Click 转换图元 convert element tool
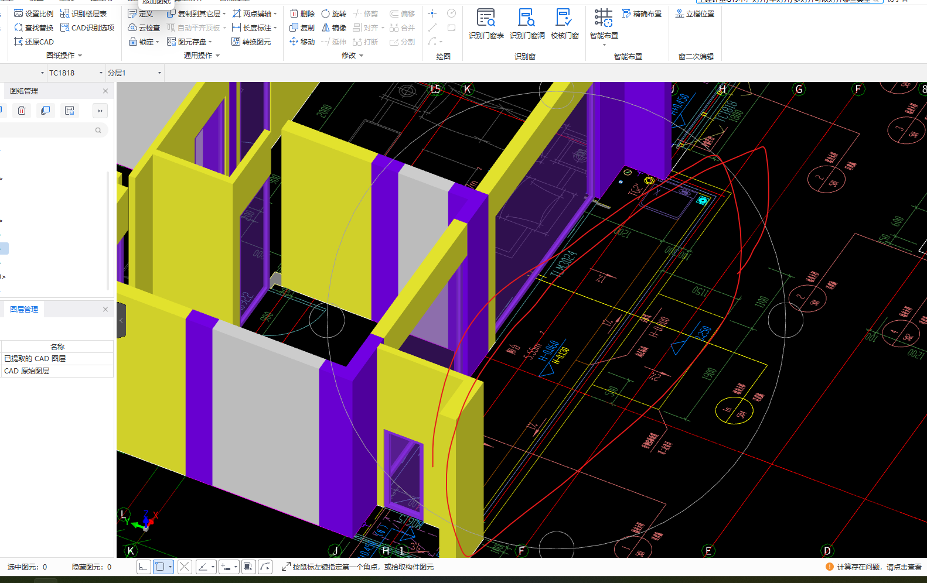Screen dimensions: 927x583 tap(251, 42)
